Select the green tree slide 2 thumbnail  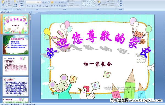[x=16, y=45]
